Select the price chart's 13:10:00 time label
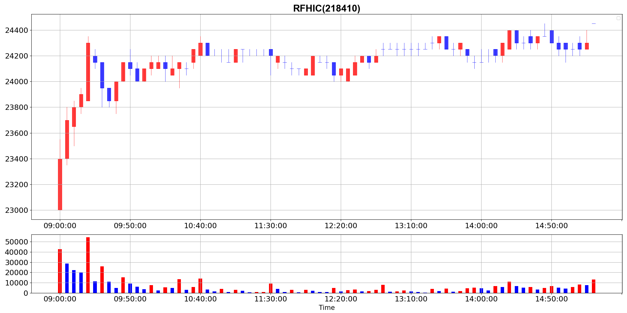Screen dimensions: 627x313 click(x=411, y=226)
